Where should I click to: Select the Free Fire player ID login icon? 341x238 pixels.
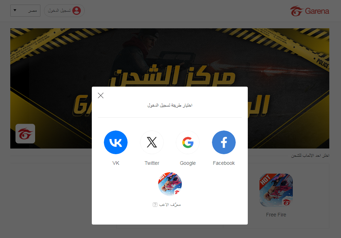[x=170, y=184]
